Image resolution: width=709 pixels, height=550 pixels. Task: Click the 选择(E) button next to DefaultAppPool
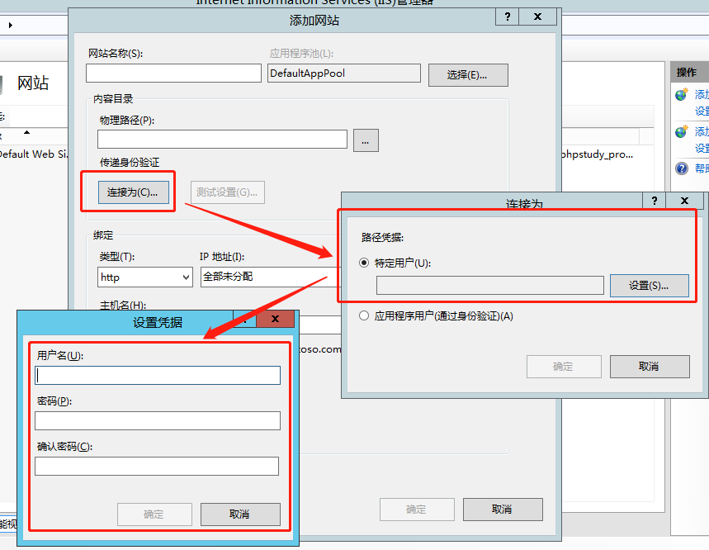coord(467,73)
